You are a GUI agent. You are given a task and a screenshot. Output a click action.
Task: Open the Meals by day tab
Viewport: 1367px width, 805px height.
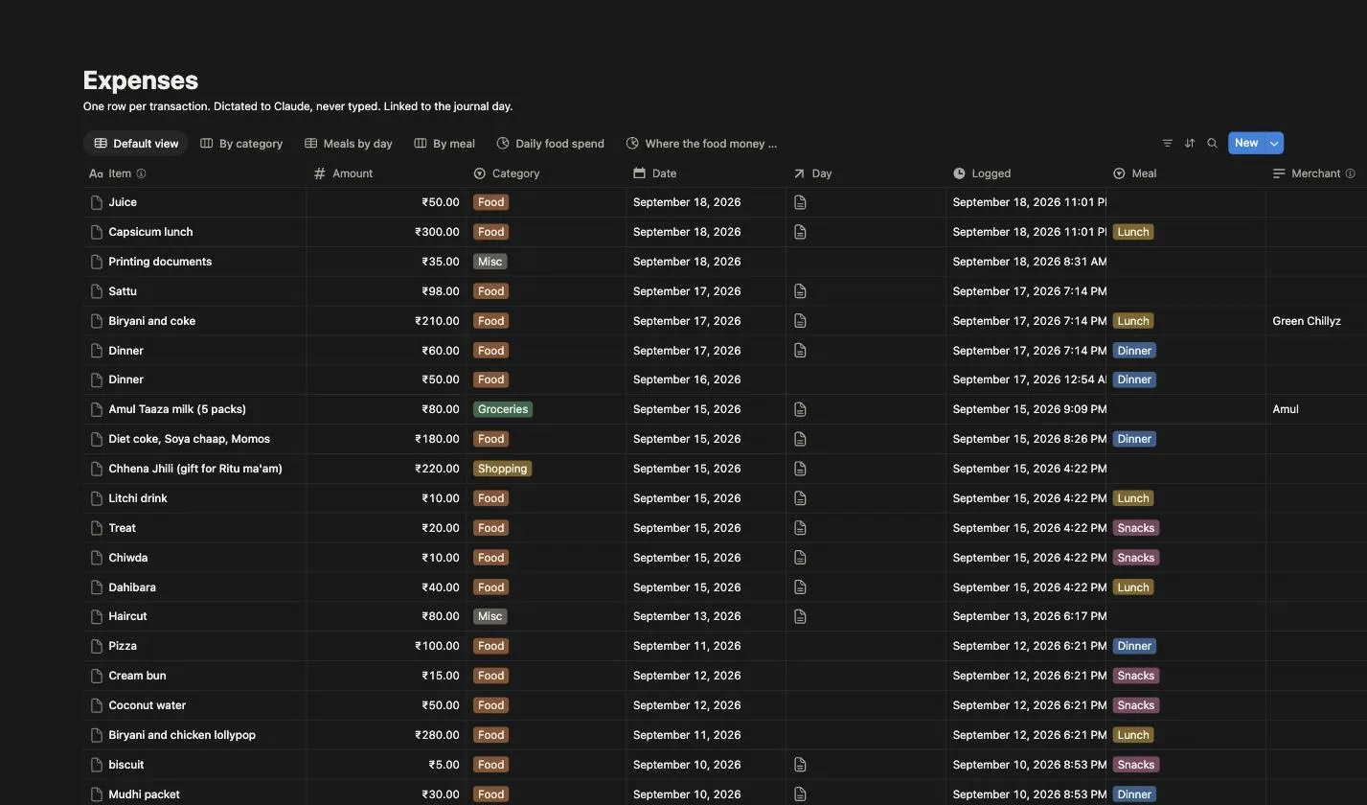(349, 144)
